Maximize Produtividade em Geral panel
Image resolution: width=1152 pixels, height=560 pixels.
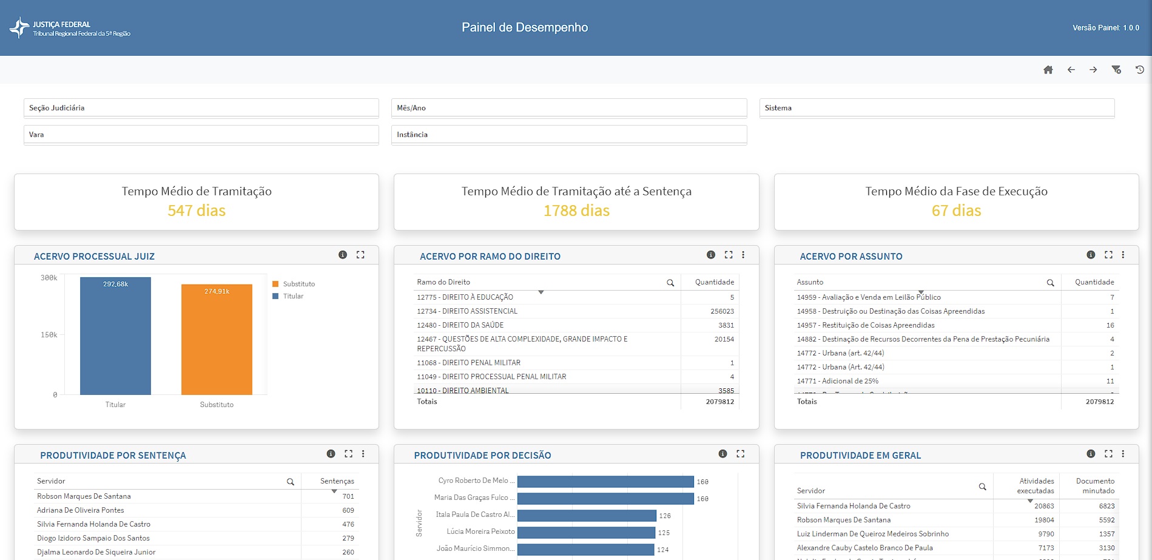[x=1108, y=454]
